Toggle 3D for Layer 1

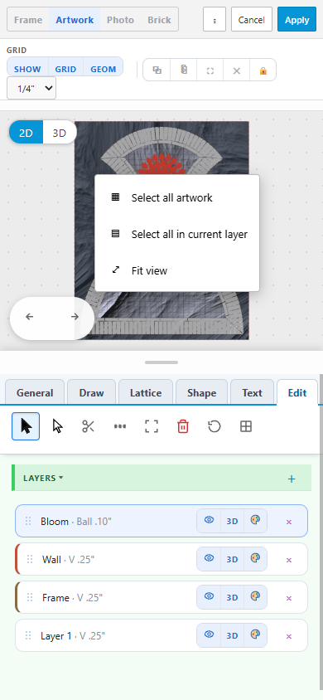[x=232, y=635]
